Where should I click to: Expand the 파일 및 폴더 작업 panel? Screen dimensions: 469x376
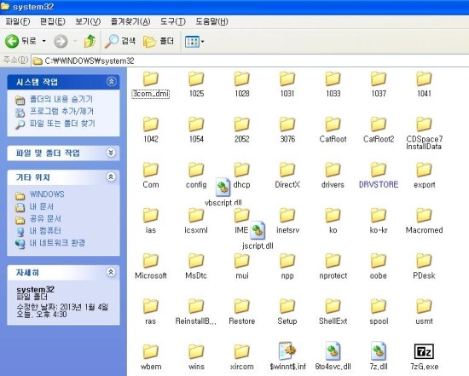pos(111,153)
